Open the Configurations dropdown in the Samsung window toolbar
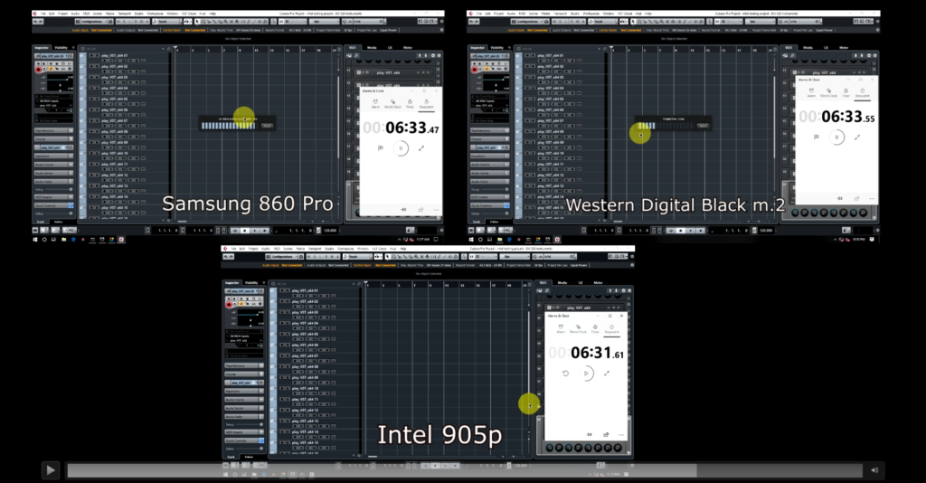Viewport: 926px width, 483px height. [93, 22]
